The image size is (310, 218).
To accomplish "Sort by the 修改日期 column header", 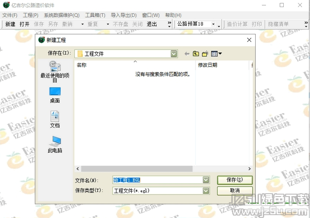I will [222, 65].
